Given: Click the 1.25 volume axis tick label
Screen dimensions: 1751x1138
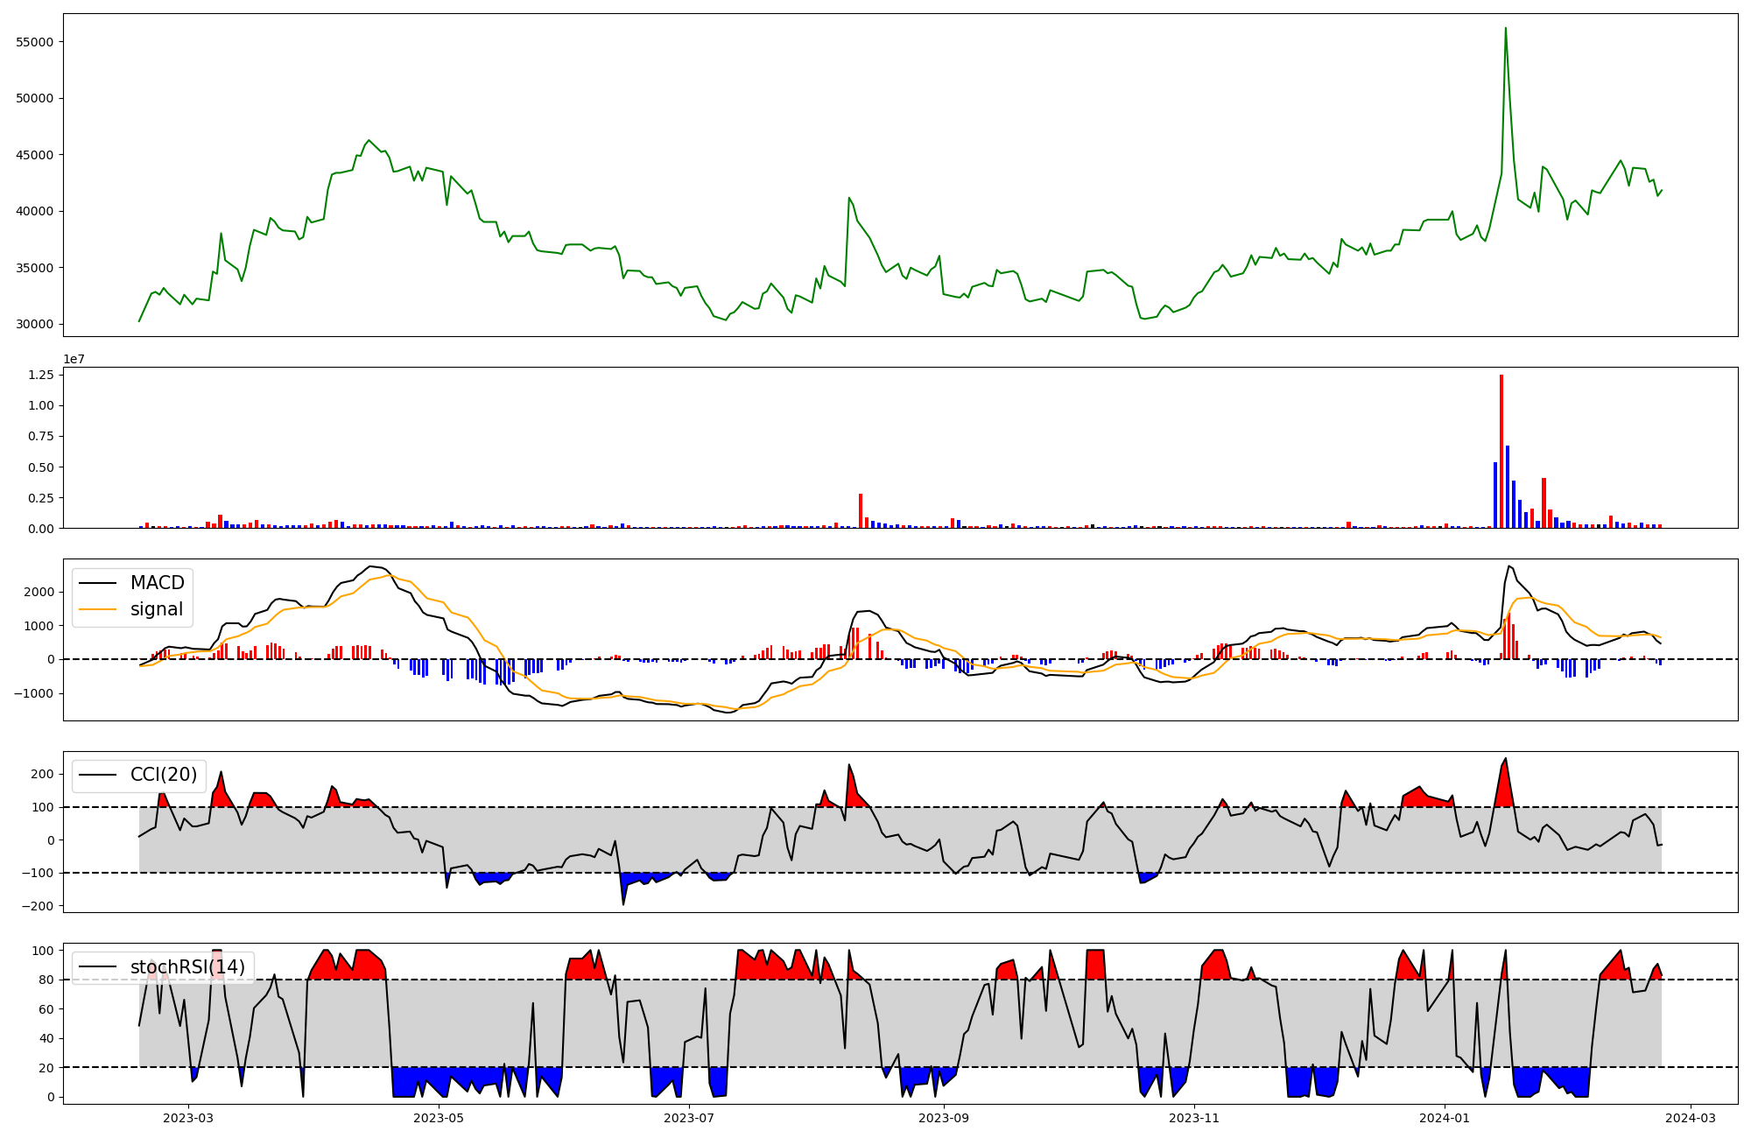Looking at the screenshot, I should coord(41,375).
